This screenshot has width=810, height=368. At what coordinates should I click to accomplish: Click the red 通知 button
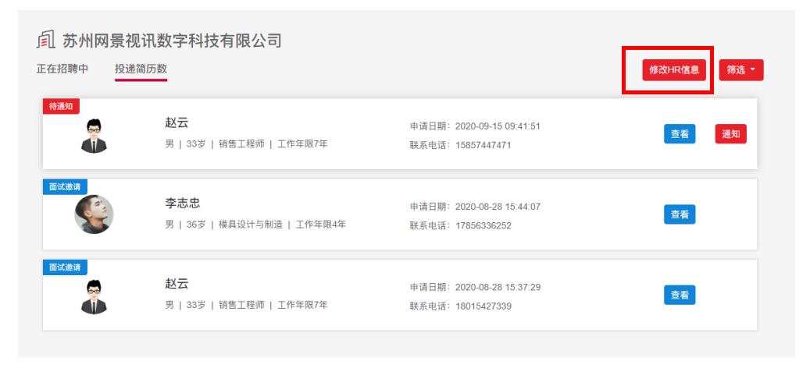730,134
